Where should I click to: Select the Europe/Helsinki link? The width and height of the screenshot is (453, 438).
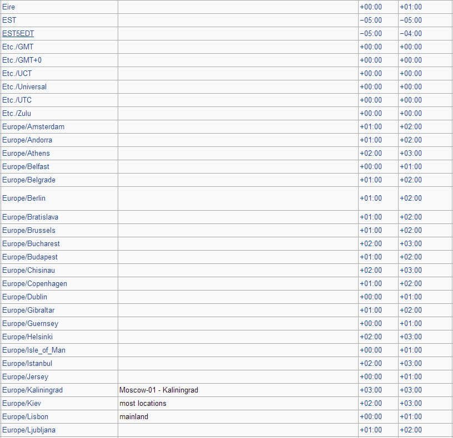(27, 337)
